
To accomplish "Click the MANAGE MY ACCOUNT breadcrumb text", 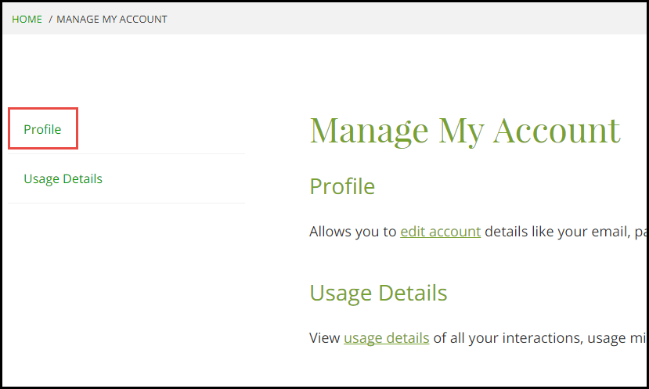I will [112, 19].
